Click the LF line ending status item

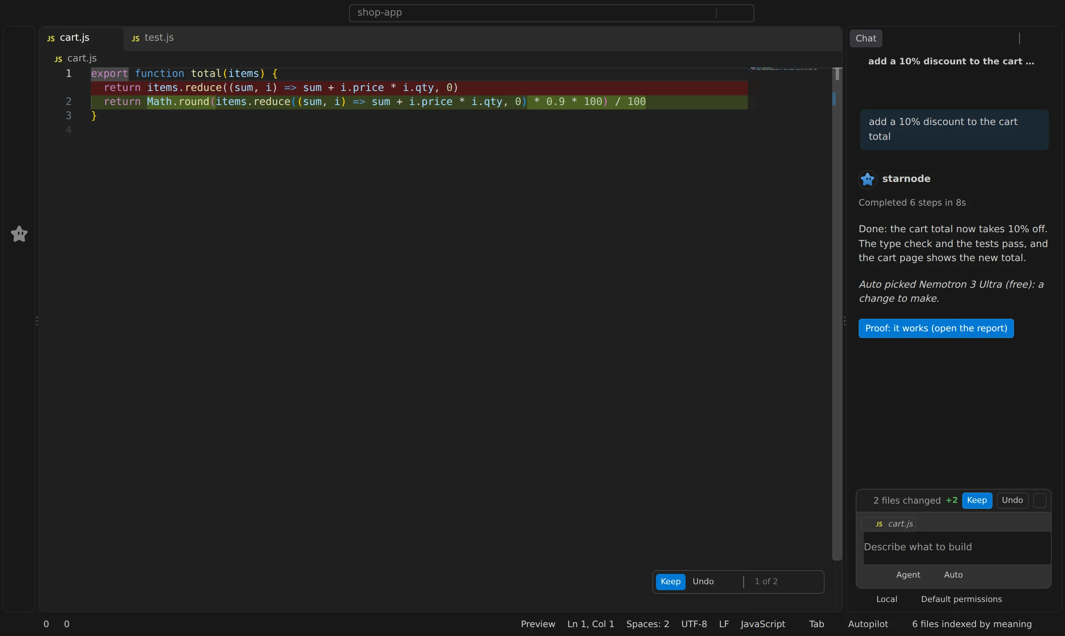point(723,624)
